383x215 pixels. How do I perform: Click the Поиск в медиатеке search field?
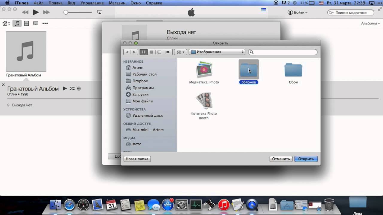click(351, 13)
